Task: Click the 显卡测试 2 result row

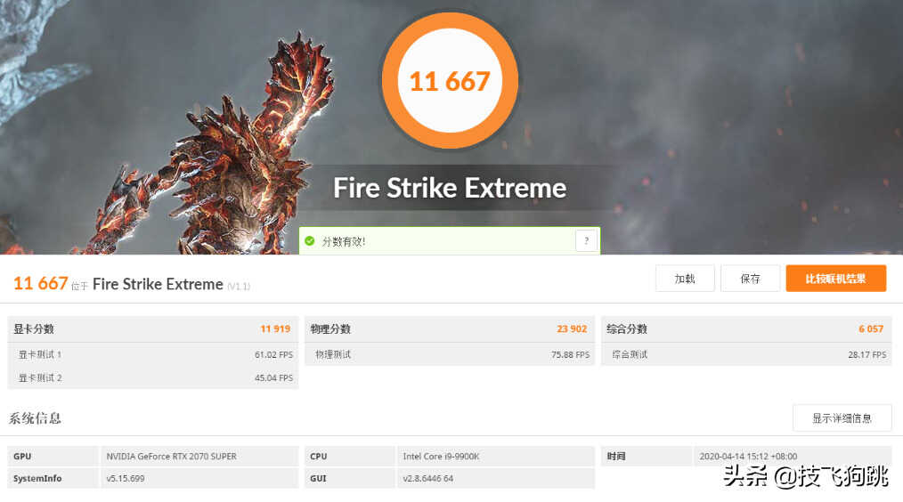Action: 153,377
